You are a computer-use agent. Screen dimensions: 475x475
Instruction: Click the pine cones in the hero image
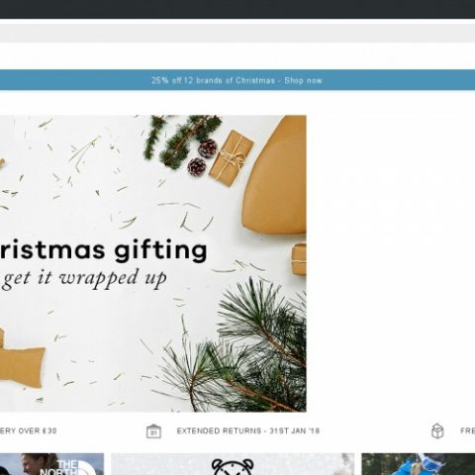point(202,157)
